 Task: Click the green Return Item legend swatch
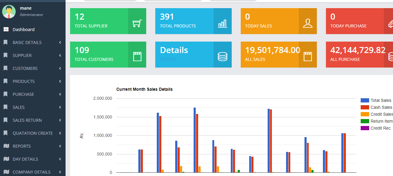pos(365,121)
